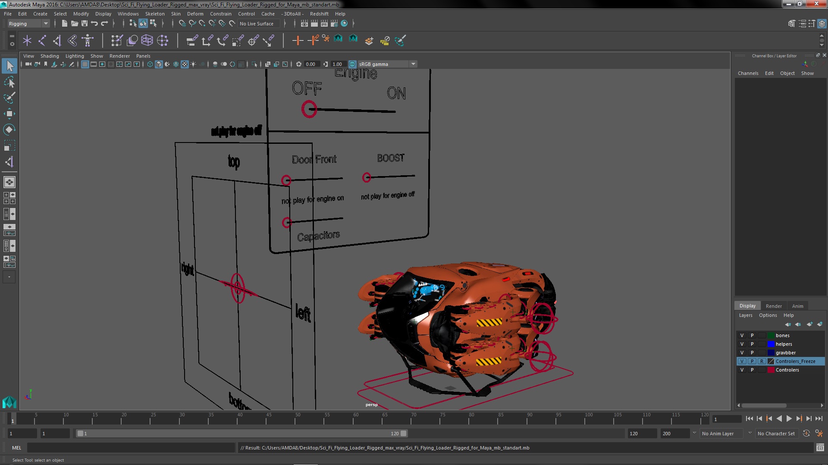
Task: Select the Move tool
Action: coord(9,114)
